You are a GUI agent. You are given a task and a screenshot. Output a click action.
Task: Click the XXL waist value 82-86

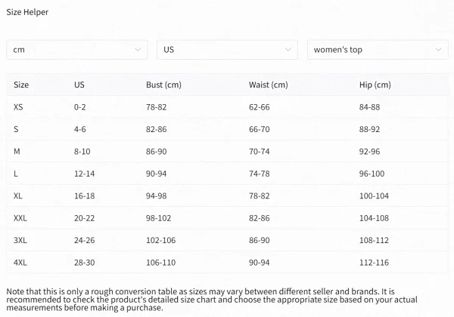tap(259, 218)
